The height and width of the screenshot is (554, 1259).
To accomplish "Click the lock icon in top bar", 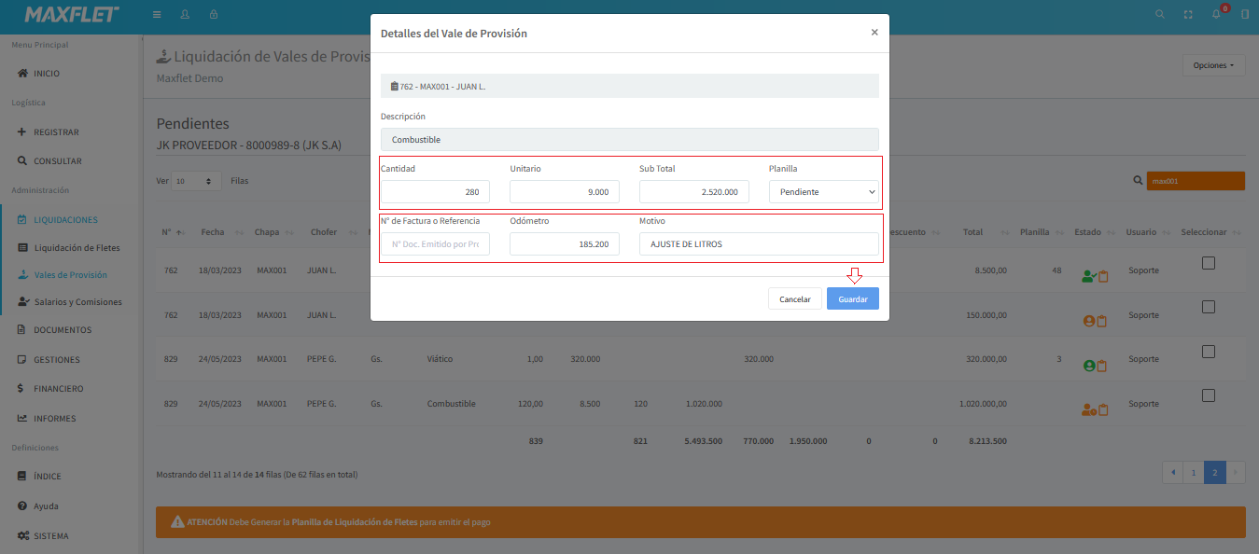I will click(x=214, y=15).
